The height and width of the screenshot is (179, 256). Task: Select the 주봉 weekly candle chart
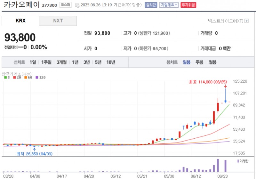click(199, 62)
